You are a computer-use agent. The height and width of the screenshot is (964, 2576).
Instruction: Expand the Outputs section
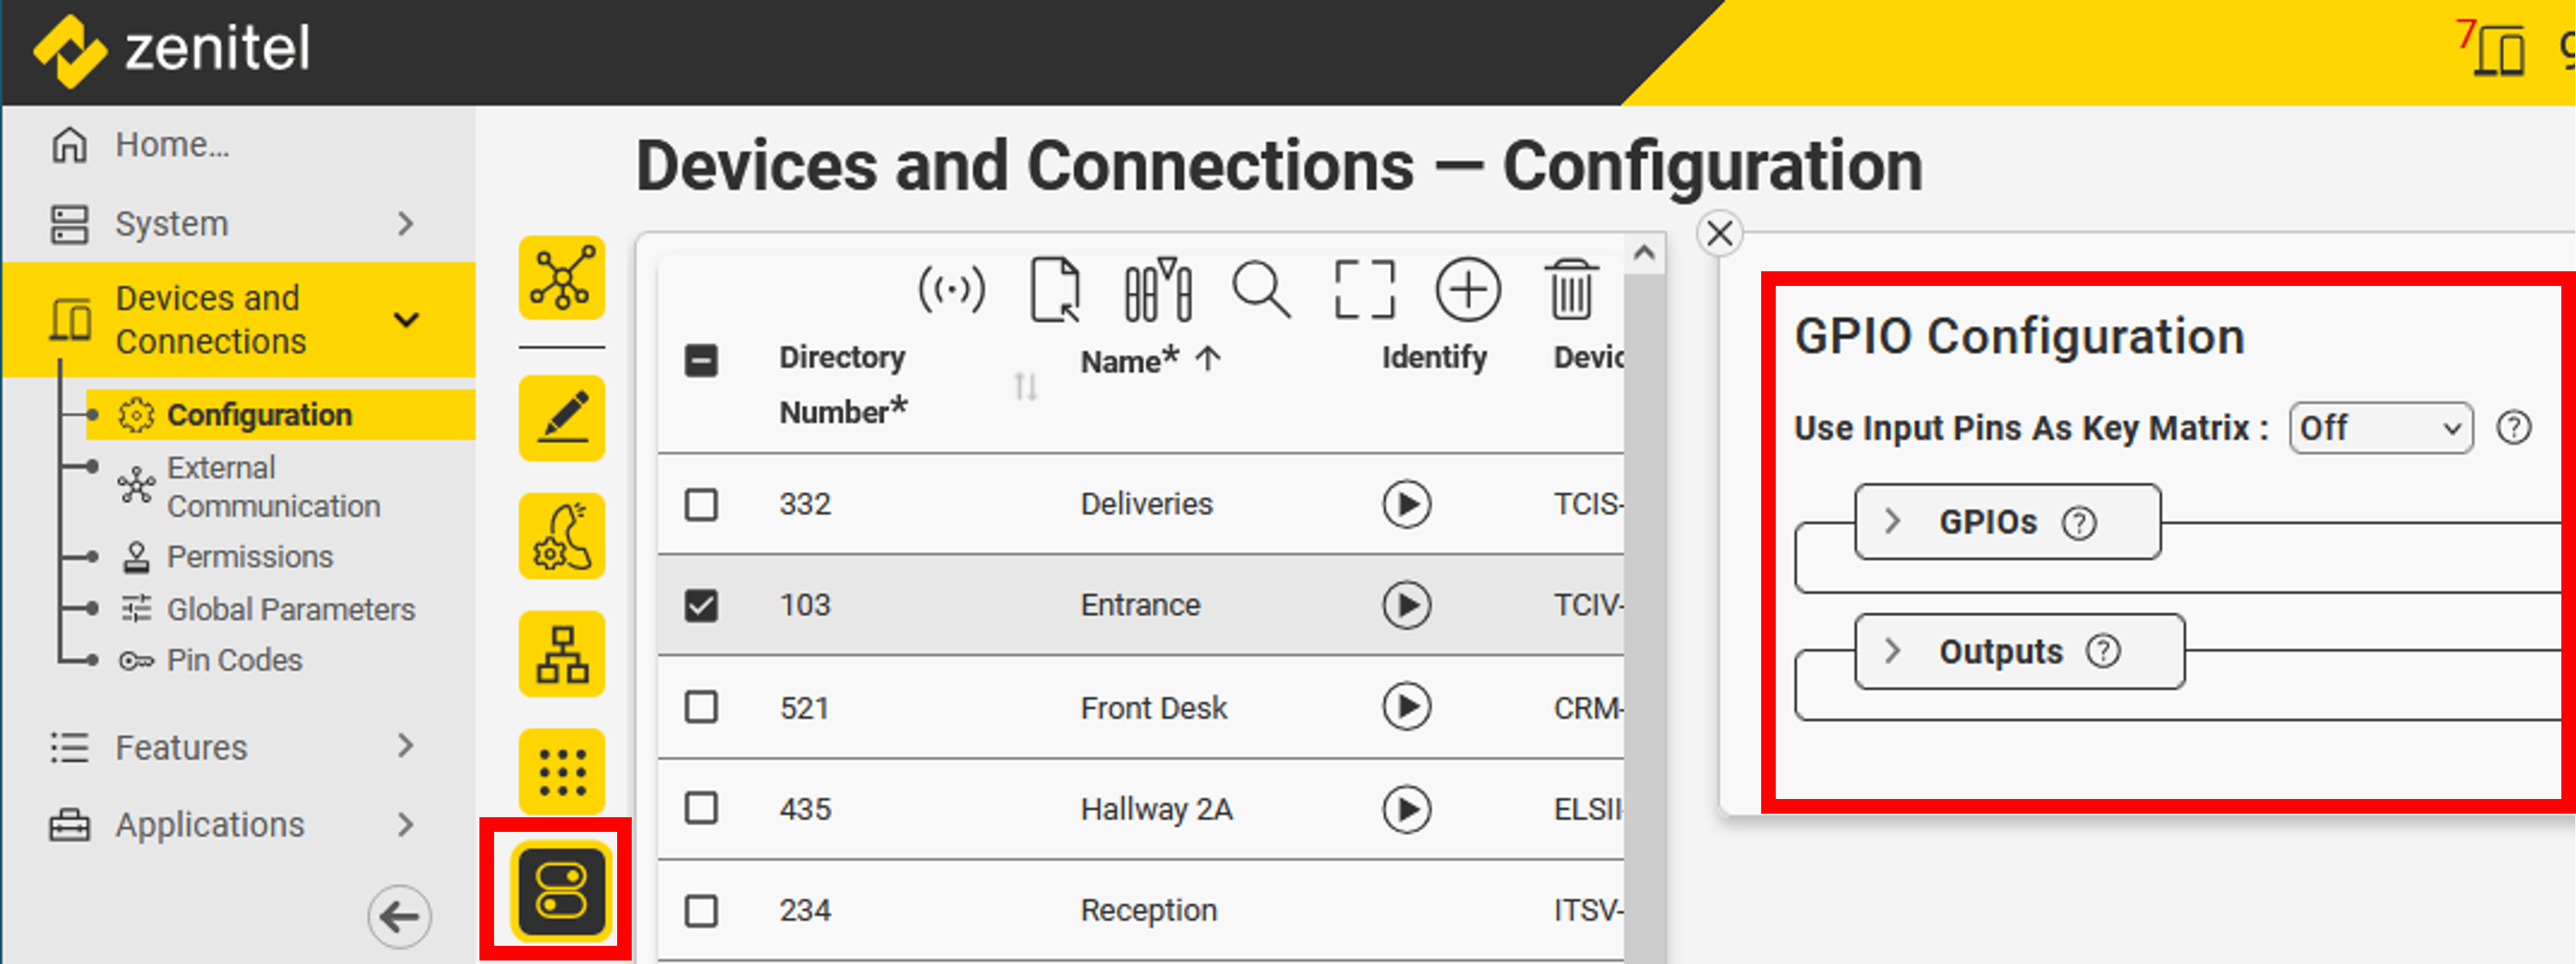1892,651
